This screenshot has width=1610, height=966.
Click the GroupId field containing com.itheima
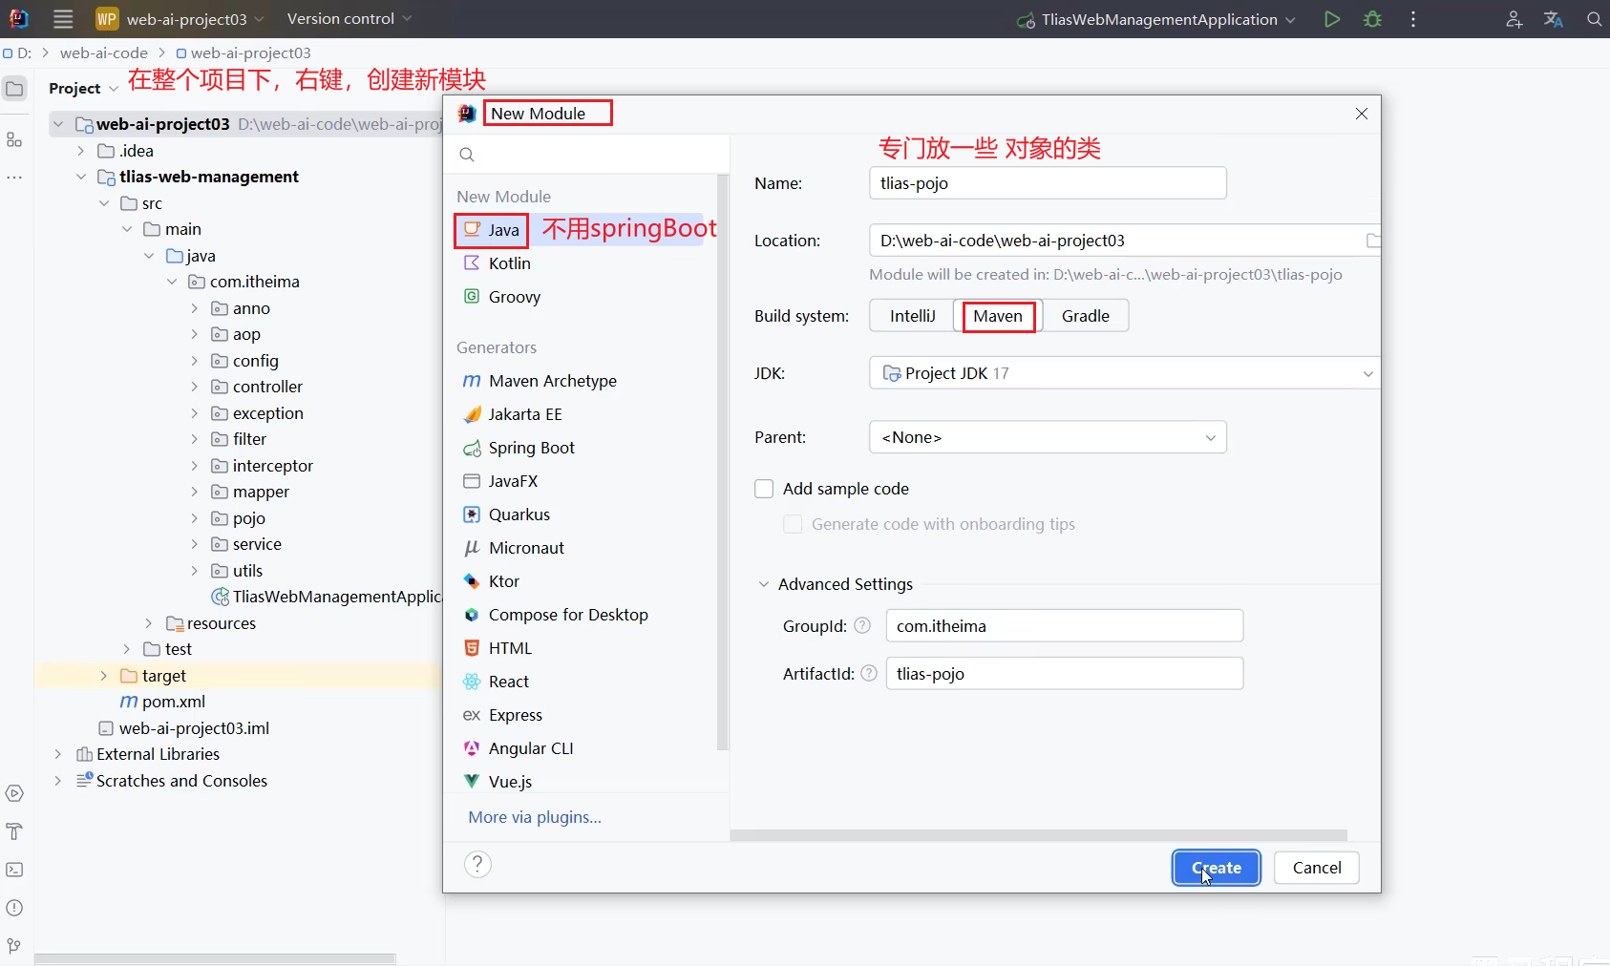(1065, 626)
